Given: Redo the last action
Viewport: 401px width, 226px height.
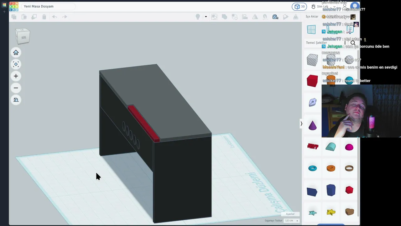Looking at the screenshot, I should tap(65, 17).
